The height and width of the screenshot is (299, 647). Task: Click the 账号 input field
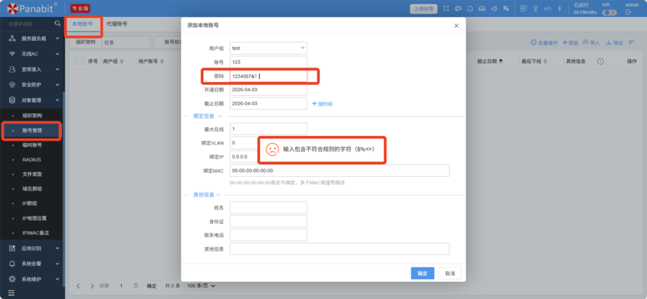tap(268, 62)
